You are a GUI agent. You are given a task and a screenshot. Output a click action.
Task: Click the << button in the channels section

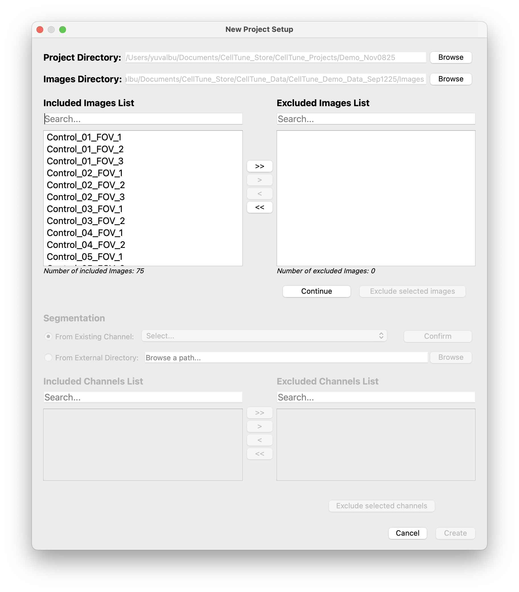(259, 454)
